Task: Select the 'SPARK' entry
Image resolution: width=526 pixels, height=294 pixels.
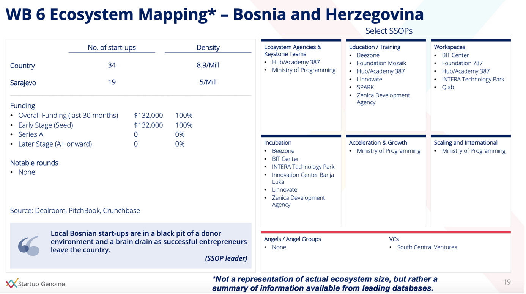Action: [x=365, y=87]
